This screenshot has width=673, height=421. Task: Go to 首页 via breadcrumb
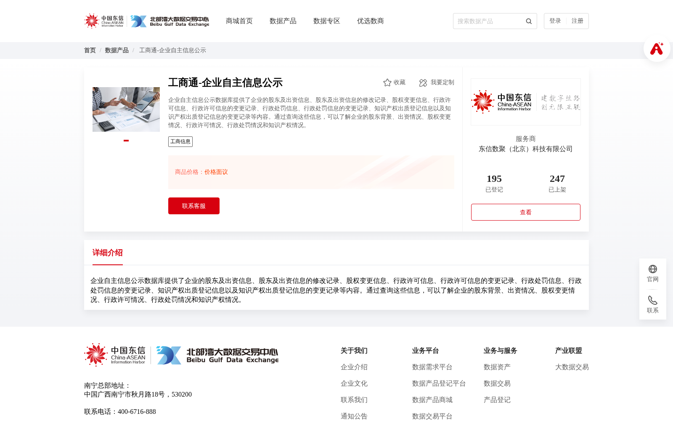pyautogui.click(x=90, y=51)
